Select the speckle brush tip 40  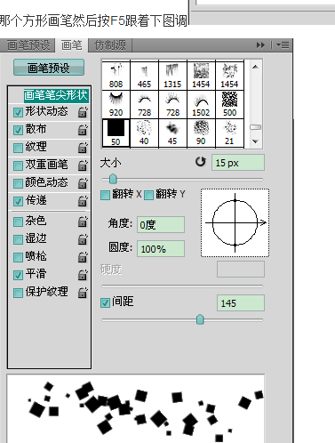click(x=144, y=133)
